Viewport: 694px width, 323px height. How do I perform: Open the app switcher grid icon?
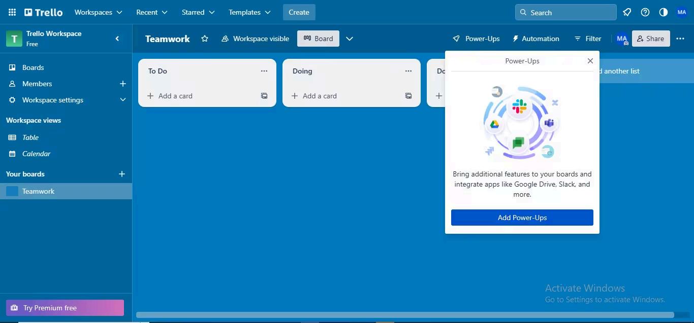tap(12, 12)
